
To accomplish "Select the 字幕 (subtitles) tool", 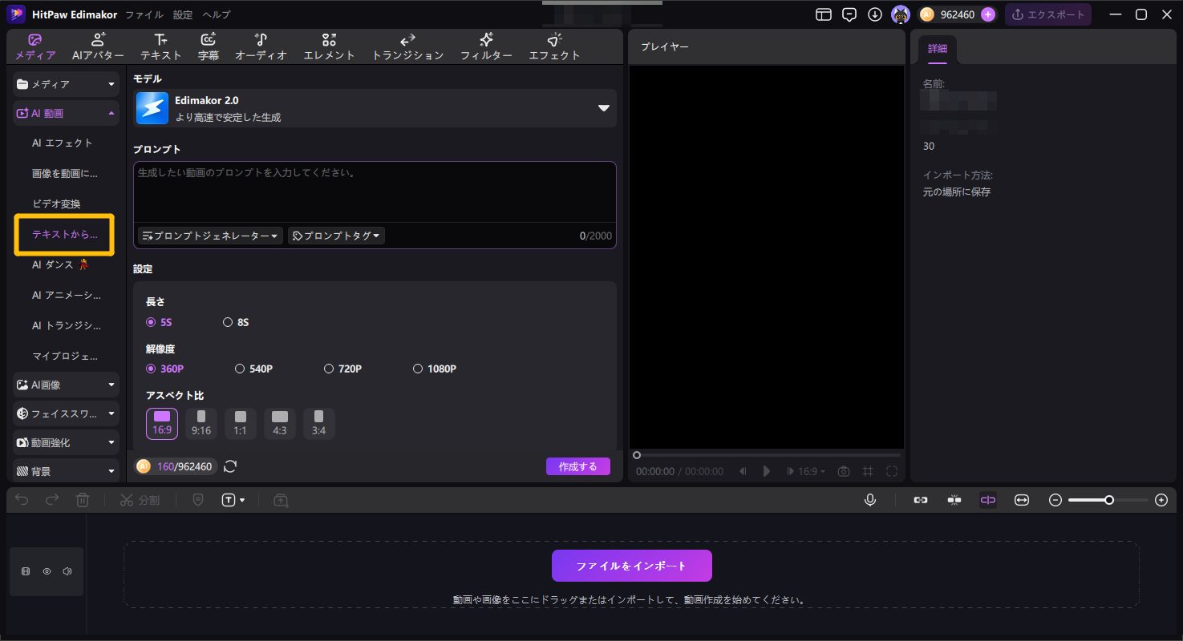I will 208,46.
